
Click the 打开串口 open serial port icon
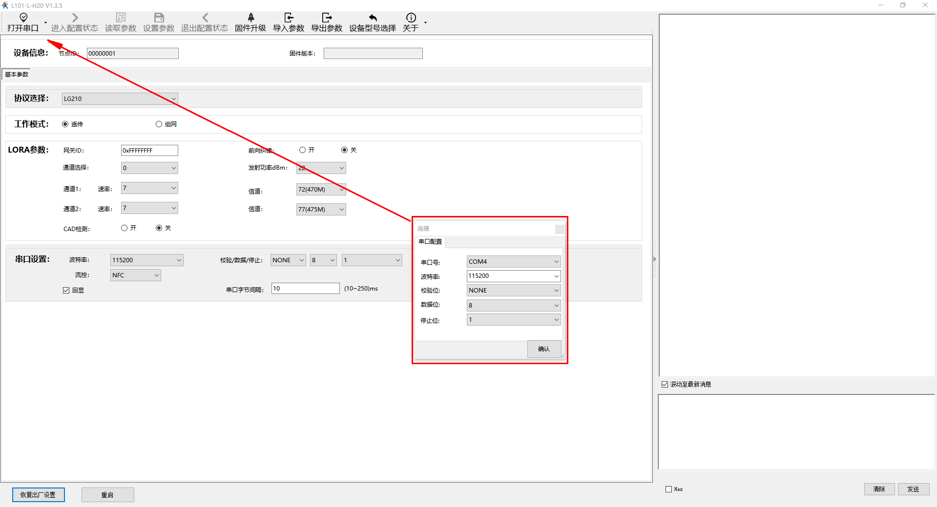click(23, 18)
